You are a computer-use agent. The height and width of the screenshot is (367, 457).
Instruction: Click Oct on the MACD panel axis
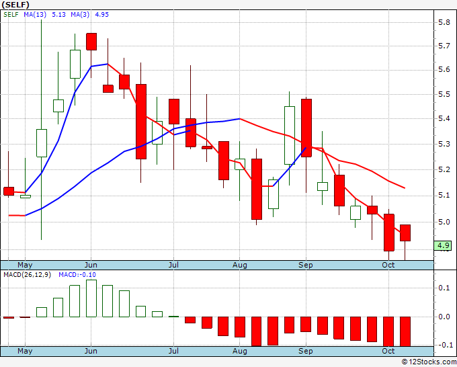(x=388, y=351)
